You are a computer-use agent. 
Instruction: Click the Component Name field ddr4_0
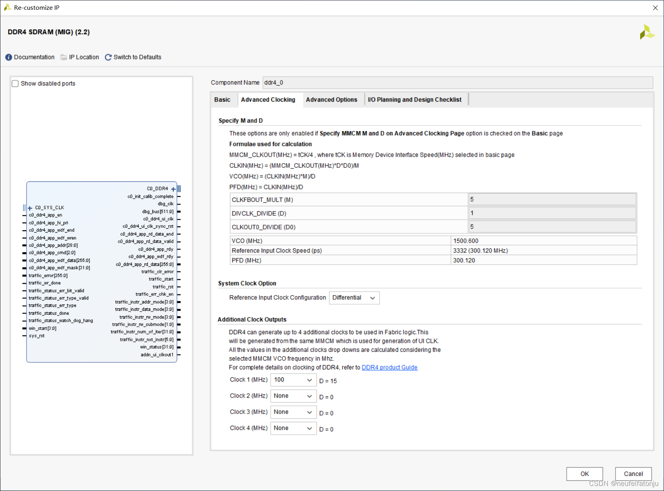coord(458,82)
